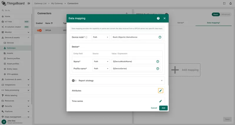Click the Go to search field

click(16, 11)
